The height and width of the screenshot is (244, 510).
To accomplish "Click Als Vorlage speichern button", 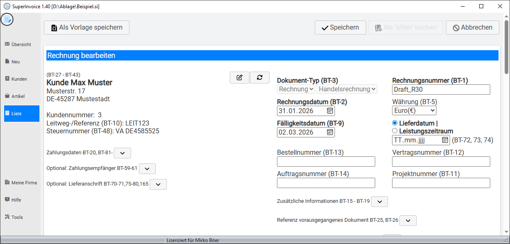I will click(x=87, y=28).
